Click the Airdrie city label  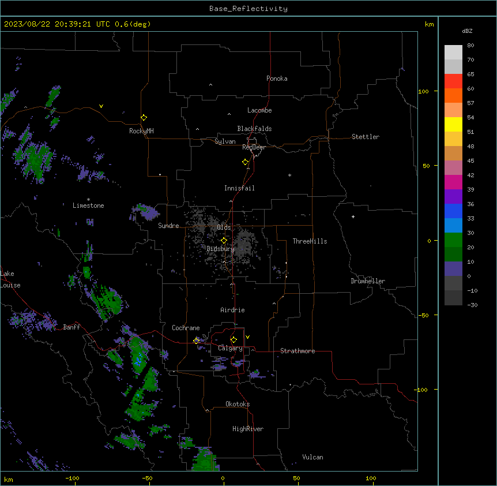tap(232, 310)
